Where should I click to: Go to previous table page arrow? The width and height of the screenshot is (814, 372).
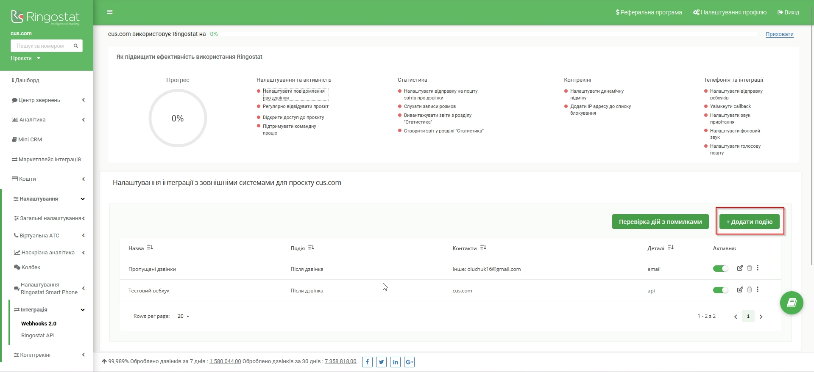(736, 317)
